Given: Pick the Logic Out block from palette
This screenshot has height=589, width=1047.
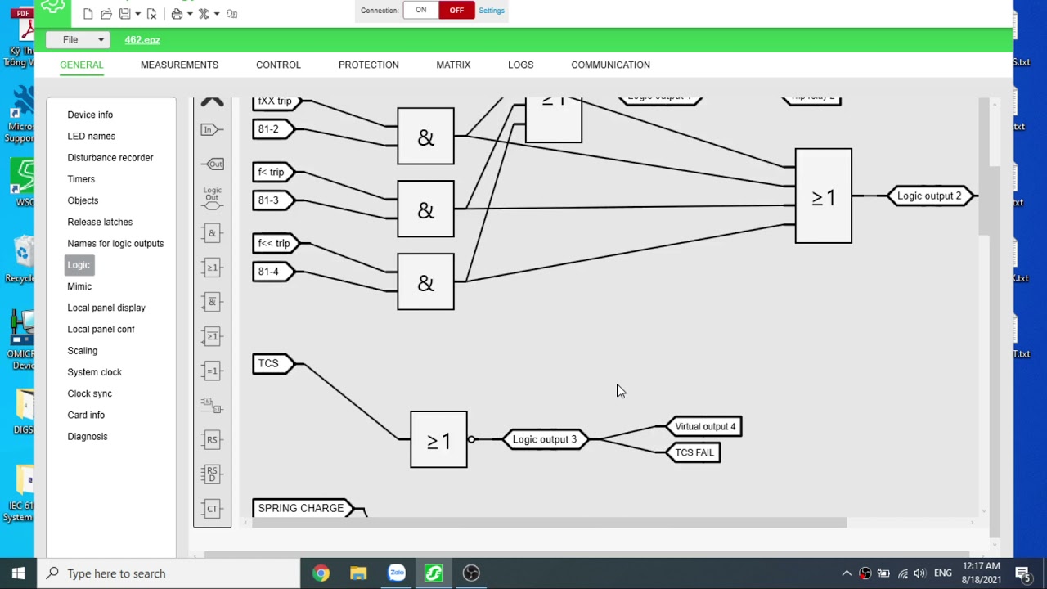Looking at the screenshot, I should tap(212, 199).
